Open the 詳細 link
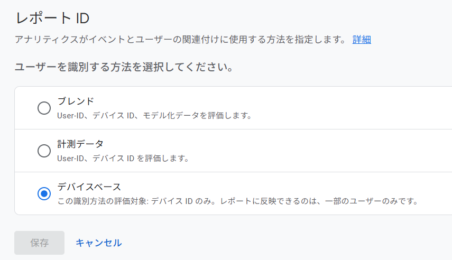452x260 pixels. point(362,40)
